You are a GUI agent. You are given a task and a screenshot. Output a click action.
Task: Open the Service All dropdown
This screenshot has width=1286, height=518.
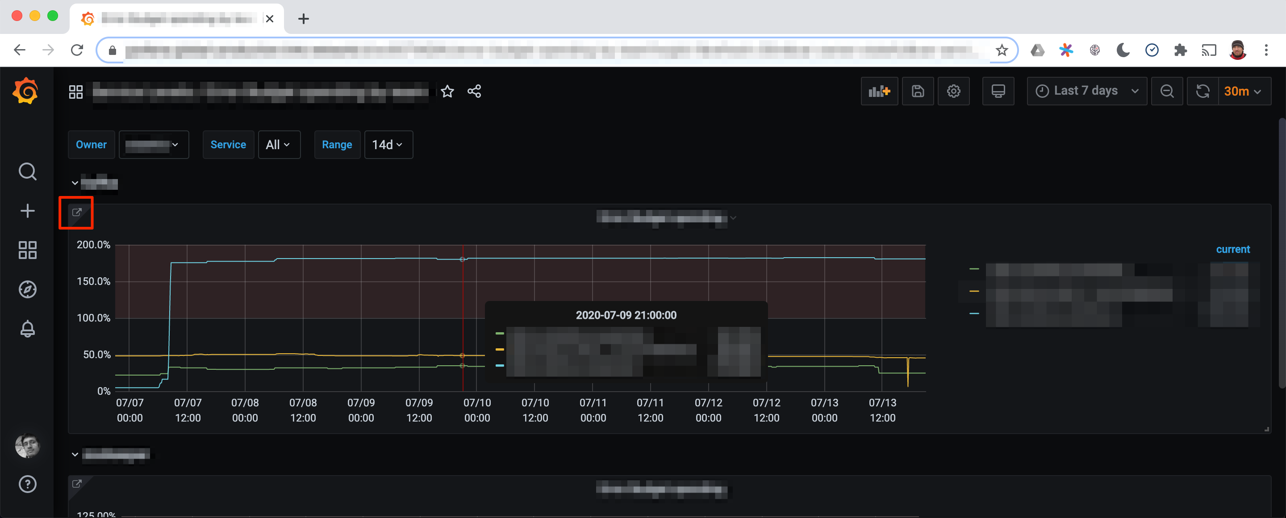point(279,145)
